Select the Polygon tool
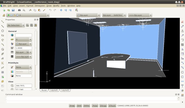The image size is (185, 108). pyautogui.click(x=2, y=31)
